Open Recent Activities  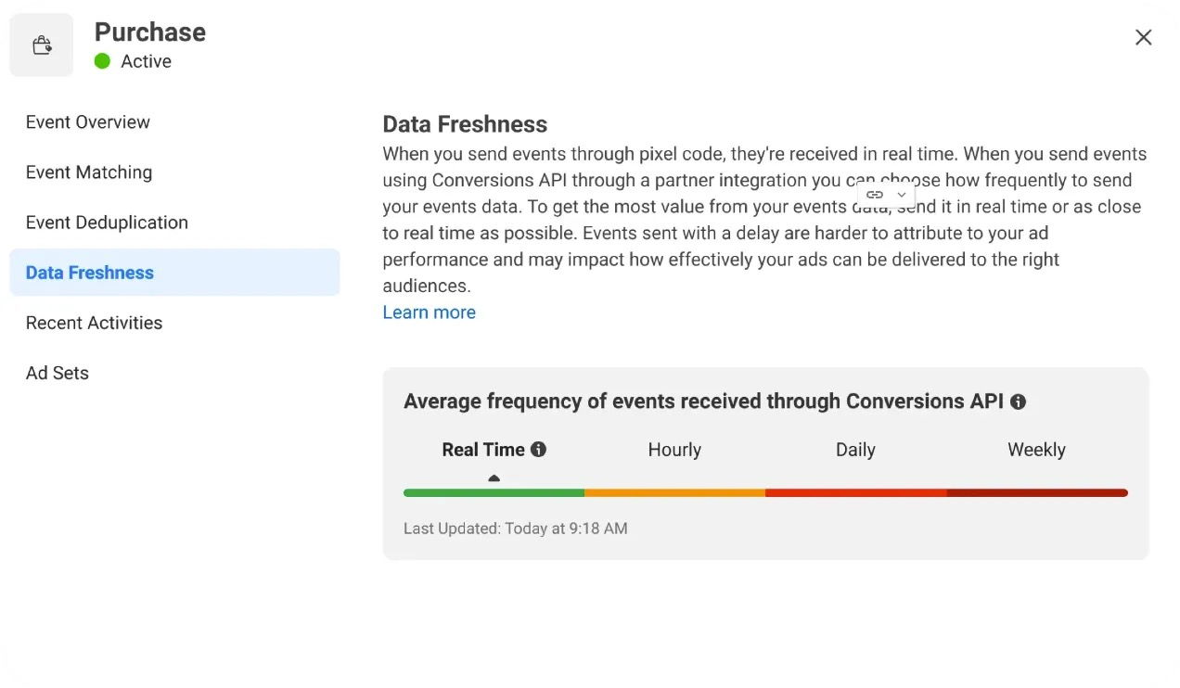tap(94, 323)
